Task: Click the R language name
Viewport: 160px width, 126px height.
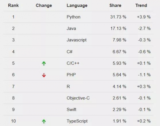Action: pyautogui.click(x=68, y=87)
